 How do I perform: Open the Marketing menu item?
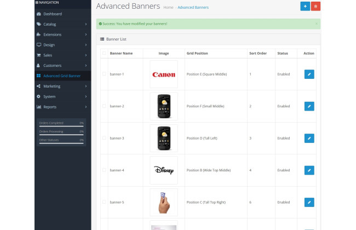[x=63, y=86]
